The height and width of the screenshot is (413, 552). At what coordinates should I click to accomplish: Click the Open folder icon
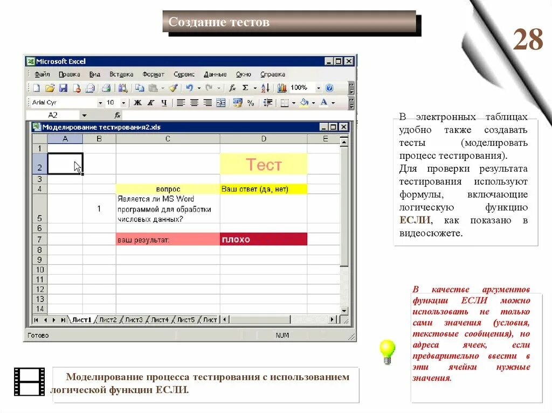pyautogui.click(x=50, y=88)
